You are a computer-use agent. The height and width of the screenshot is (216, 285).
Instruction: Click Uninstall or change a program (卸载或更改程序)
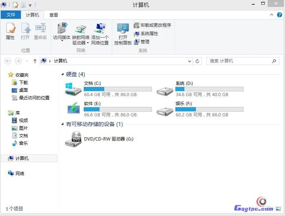[153, 25]
